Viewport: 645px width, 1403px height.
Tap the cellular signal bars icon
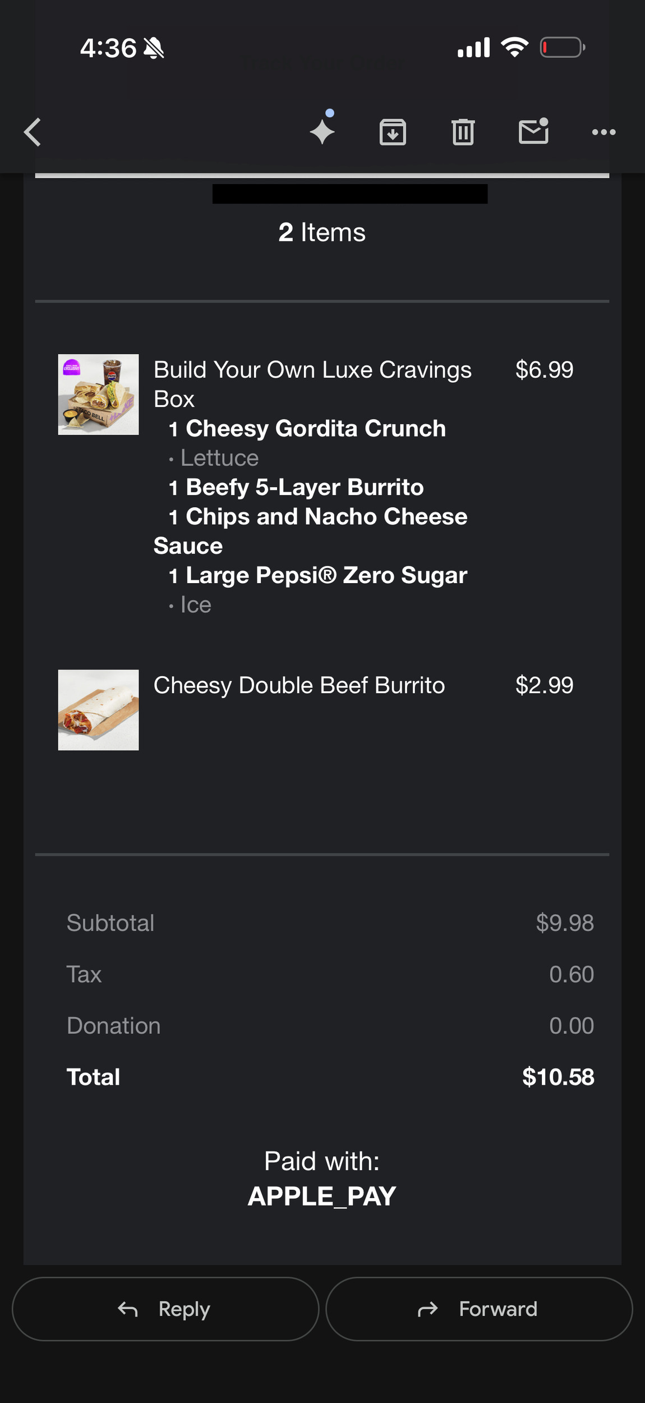click(x=473, y=47)
